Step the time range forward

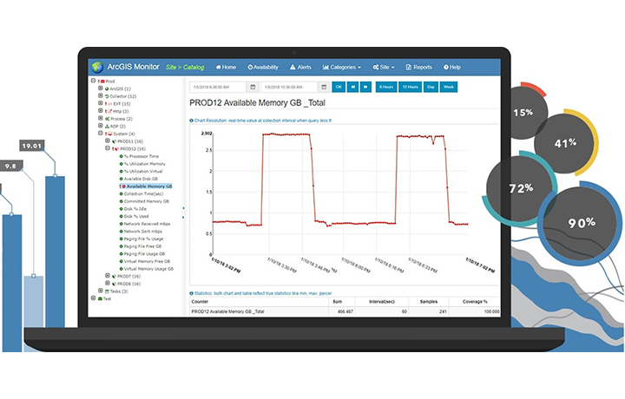365,87
